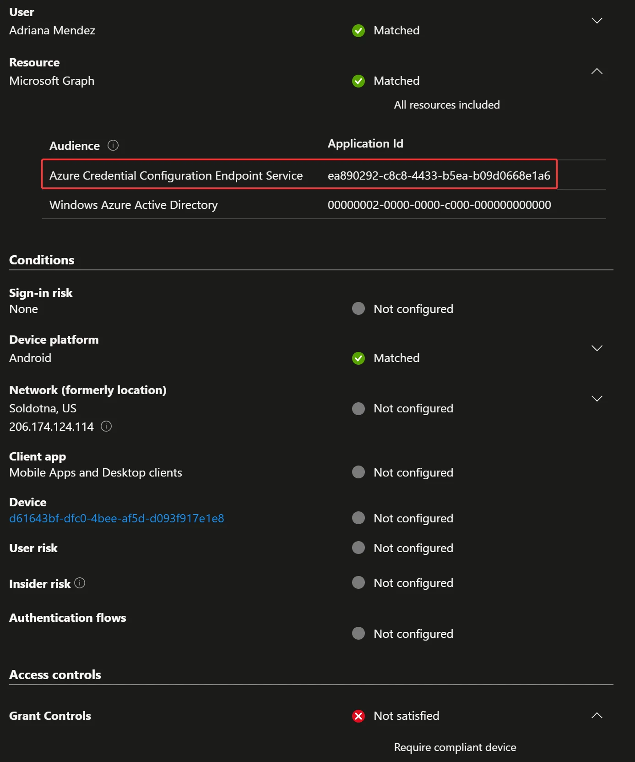Open device ID link d61643bf-dfc0-4bee-af5d-d093f917e1e8
The width and height of the screenshot is (635, 762).
[x=117, y=518]
